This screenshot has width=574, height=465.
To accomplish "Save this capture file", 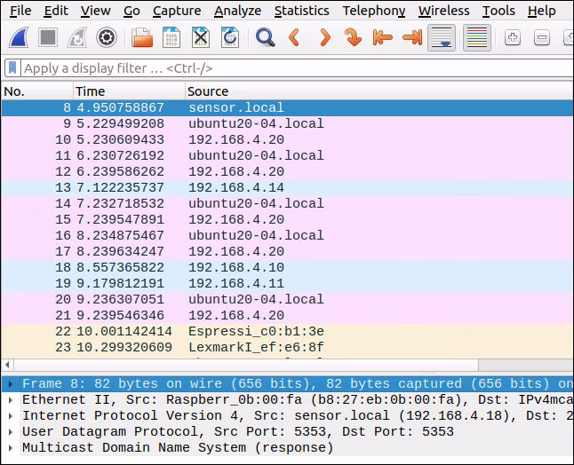I will point(171,37).
